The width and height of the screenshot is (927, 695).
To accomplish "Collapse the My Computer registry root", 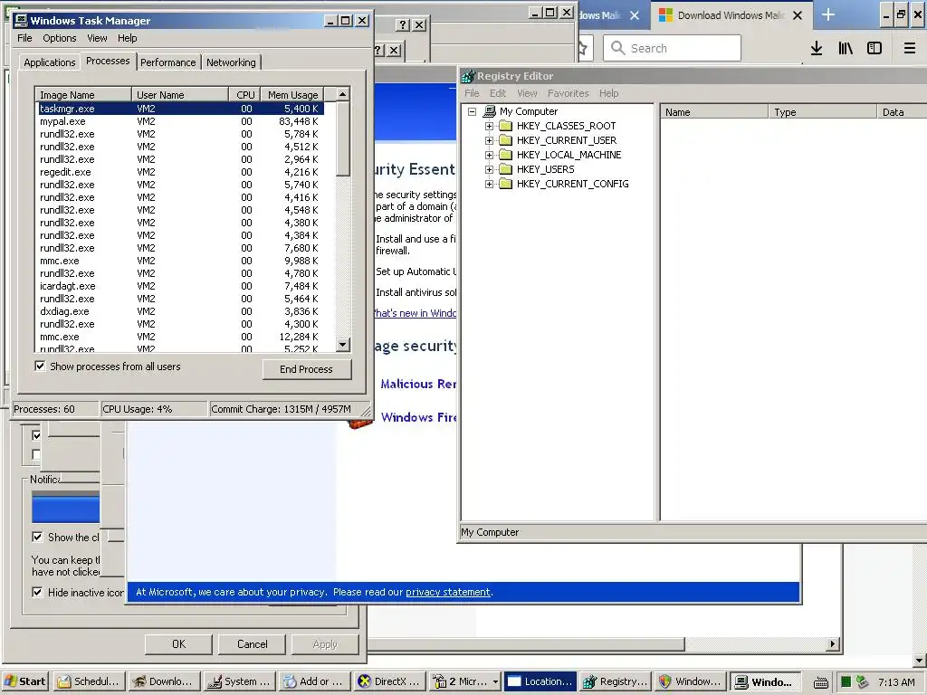I will click(472, 111).
